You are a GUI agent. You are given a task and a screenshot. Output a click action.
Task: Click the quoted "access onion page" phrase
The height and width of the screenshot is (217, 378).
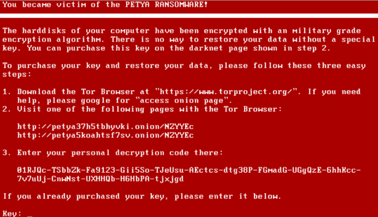pyautogui.click(x=184, y=100)
